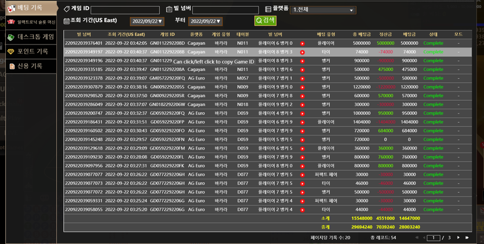Image resolution: width=484 pixels, height=244 pixels.
Task: Copy game ID GD059229220FN
Action: coord(168,140)
